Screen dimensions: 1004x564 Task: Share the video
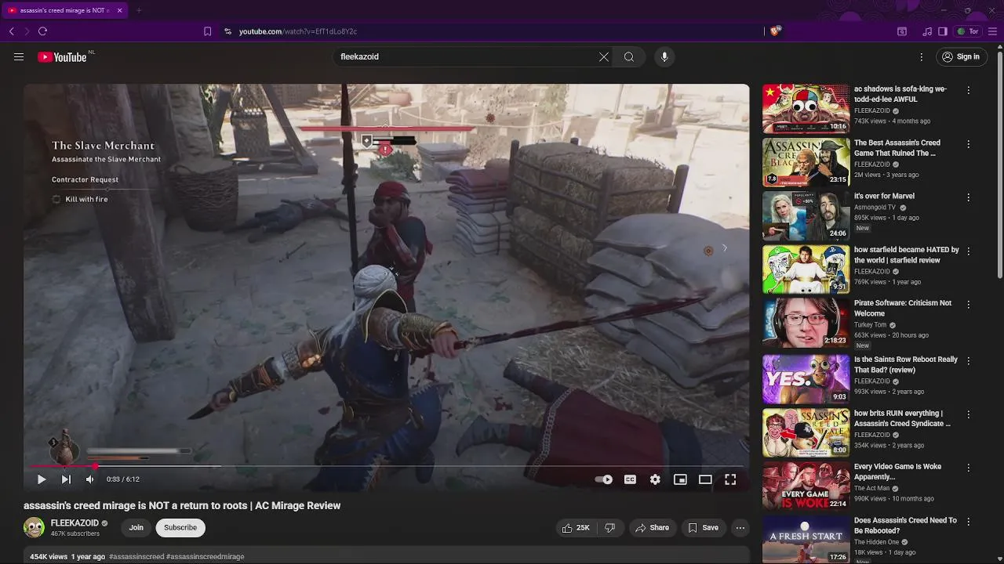(x=652, y=528)
